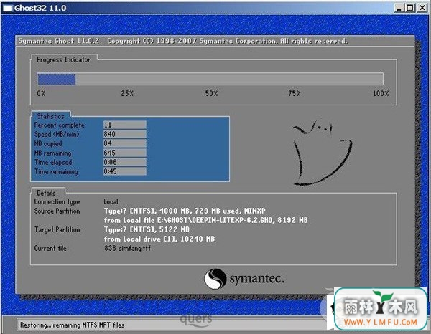Screen dimensions: 431x334
Task: Close the Ghost32 11.0 window
Action: (x=422, y=8)
